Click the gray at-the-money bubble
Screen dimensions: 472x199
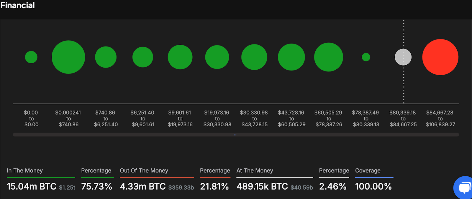pyautogui.click(x=403, y=57)
